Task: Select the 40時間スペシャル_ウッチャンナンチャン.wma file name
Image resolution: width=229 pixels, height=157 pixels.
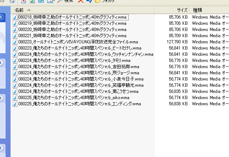Action: click(x=86, y=54)
